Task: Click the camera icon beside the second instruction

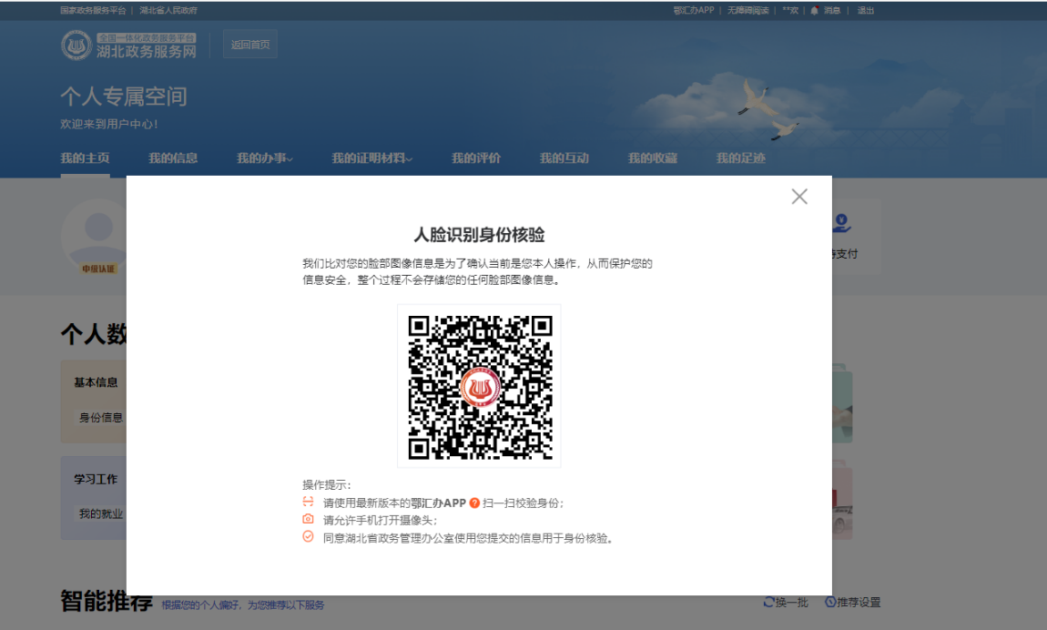Action: 308,519
